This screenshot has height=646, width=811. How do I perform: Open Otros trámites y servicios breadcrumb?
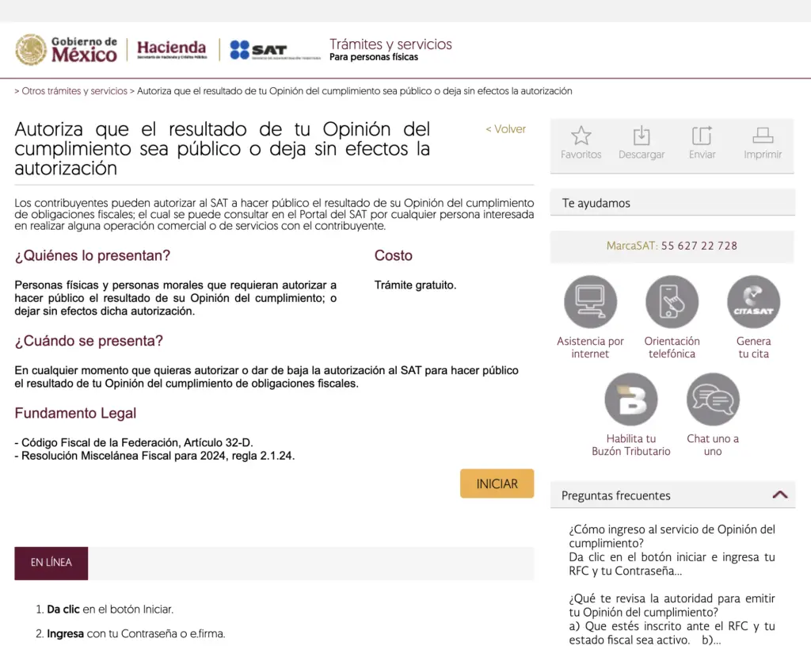point(74,91)
